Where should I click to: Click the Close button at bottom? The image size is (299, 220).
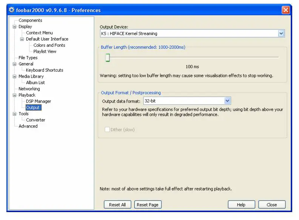pos(272,205)
